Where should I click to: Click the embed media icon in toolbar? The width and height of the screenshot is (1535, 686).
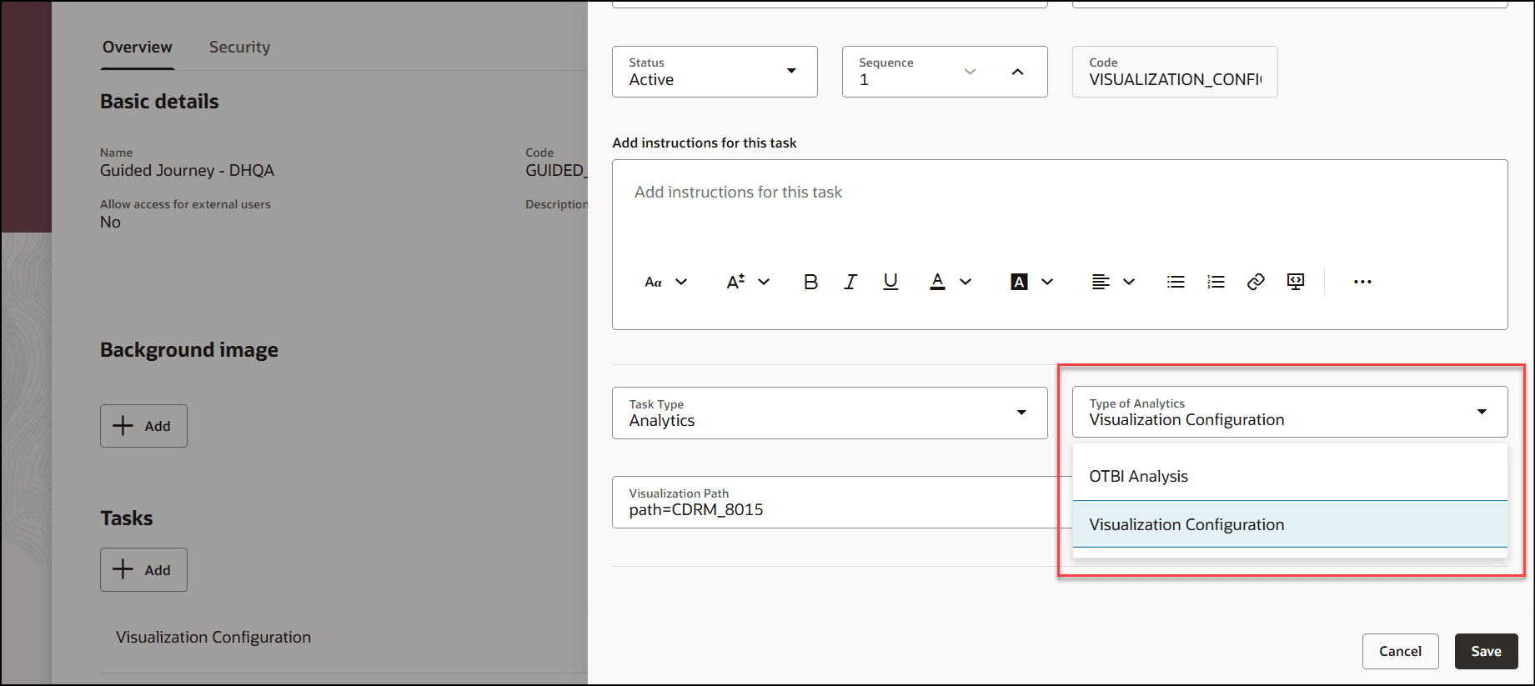click(1296, 282)
